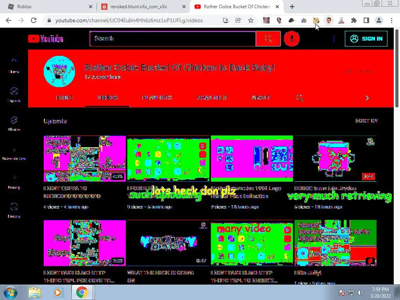This screenshot has height=300, width=400.
Task: Open File Explorer from the taskbar
Action: [35, 293]
